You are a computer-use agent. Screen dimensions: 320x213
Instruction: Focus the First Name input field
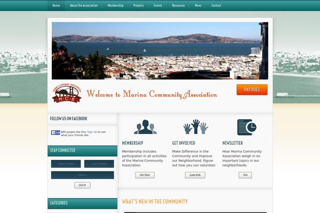point(66,164)
